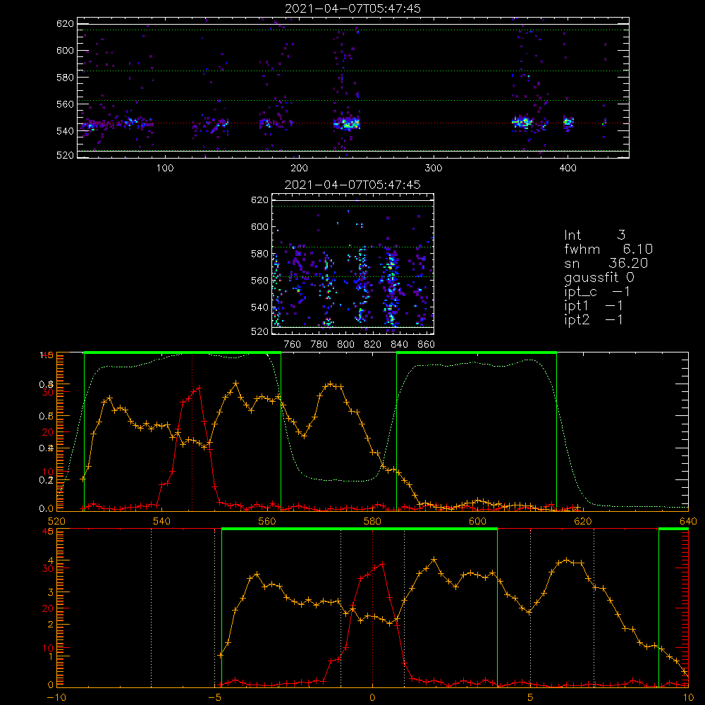Screen dimensions: 705x705
Task: Click y-axis label 580 on top plot
Action: click(65, 78)
